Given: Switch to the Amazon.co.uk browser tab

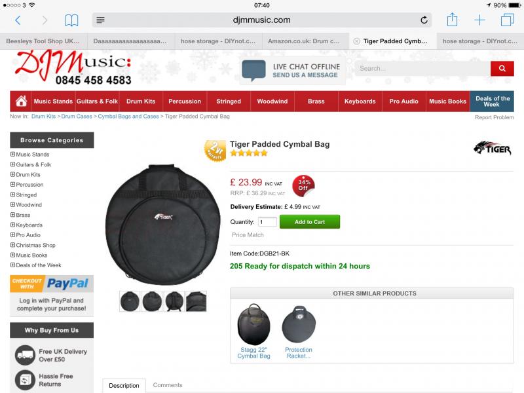Looking at the screenshot, I should (x=303, y=41).
